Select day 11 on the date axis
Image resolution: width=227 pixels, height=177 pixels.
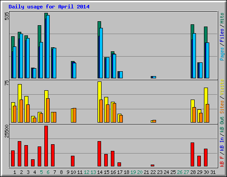pos(80,172)
